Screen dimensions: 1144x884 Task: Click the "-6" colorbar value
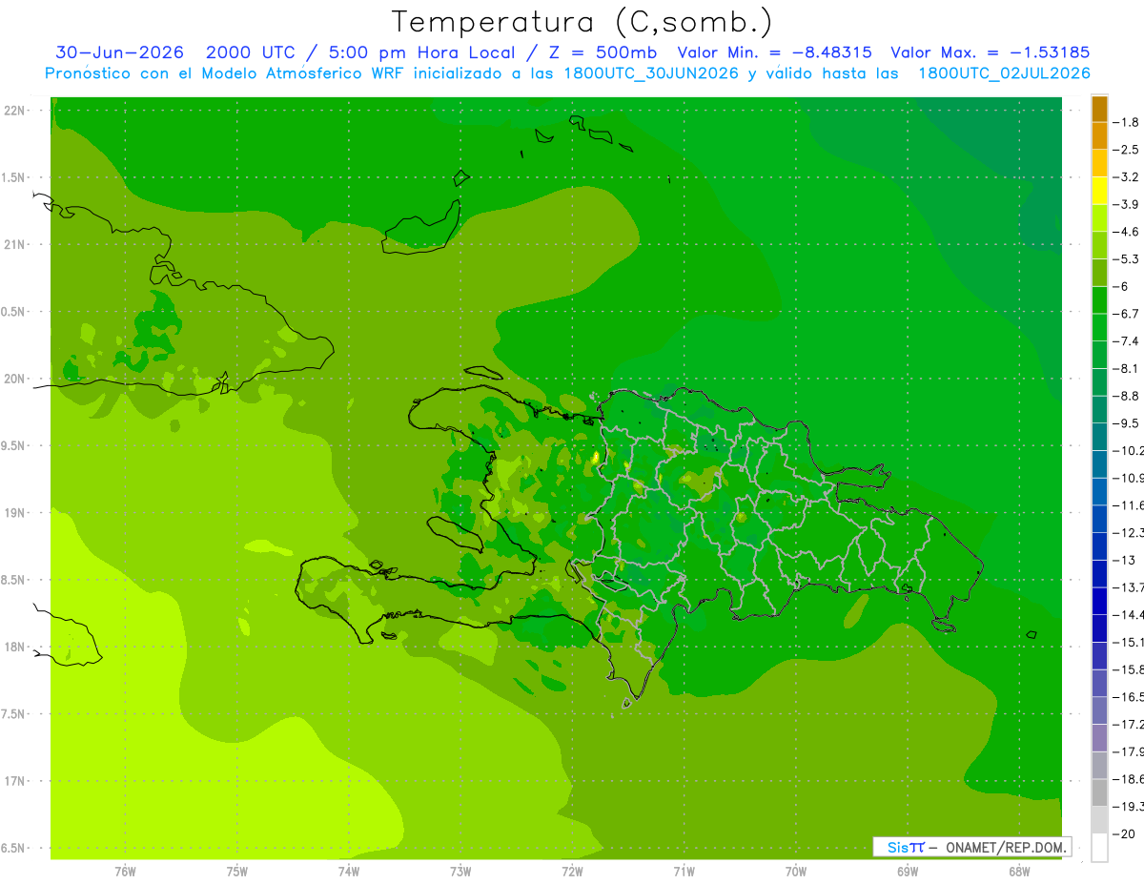tap(1120, 286)
